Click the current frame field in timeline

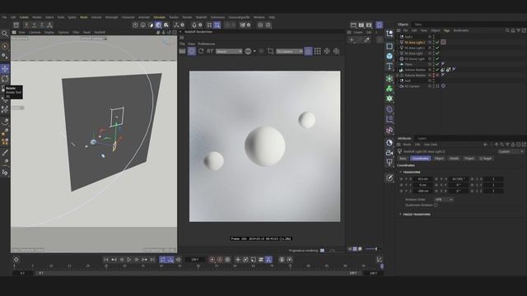[195, 260]
